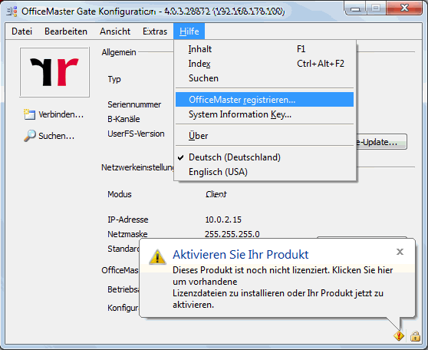
Task: Click the padlock status bar icon
Action: coord(415,336)
